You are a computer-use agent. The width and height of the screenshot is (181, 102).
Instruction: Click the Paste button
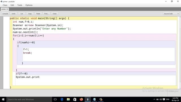38,14
